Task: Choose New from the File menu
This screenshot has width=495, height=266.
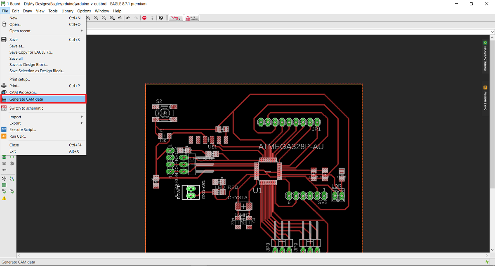Action: tap(43, 18)
